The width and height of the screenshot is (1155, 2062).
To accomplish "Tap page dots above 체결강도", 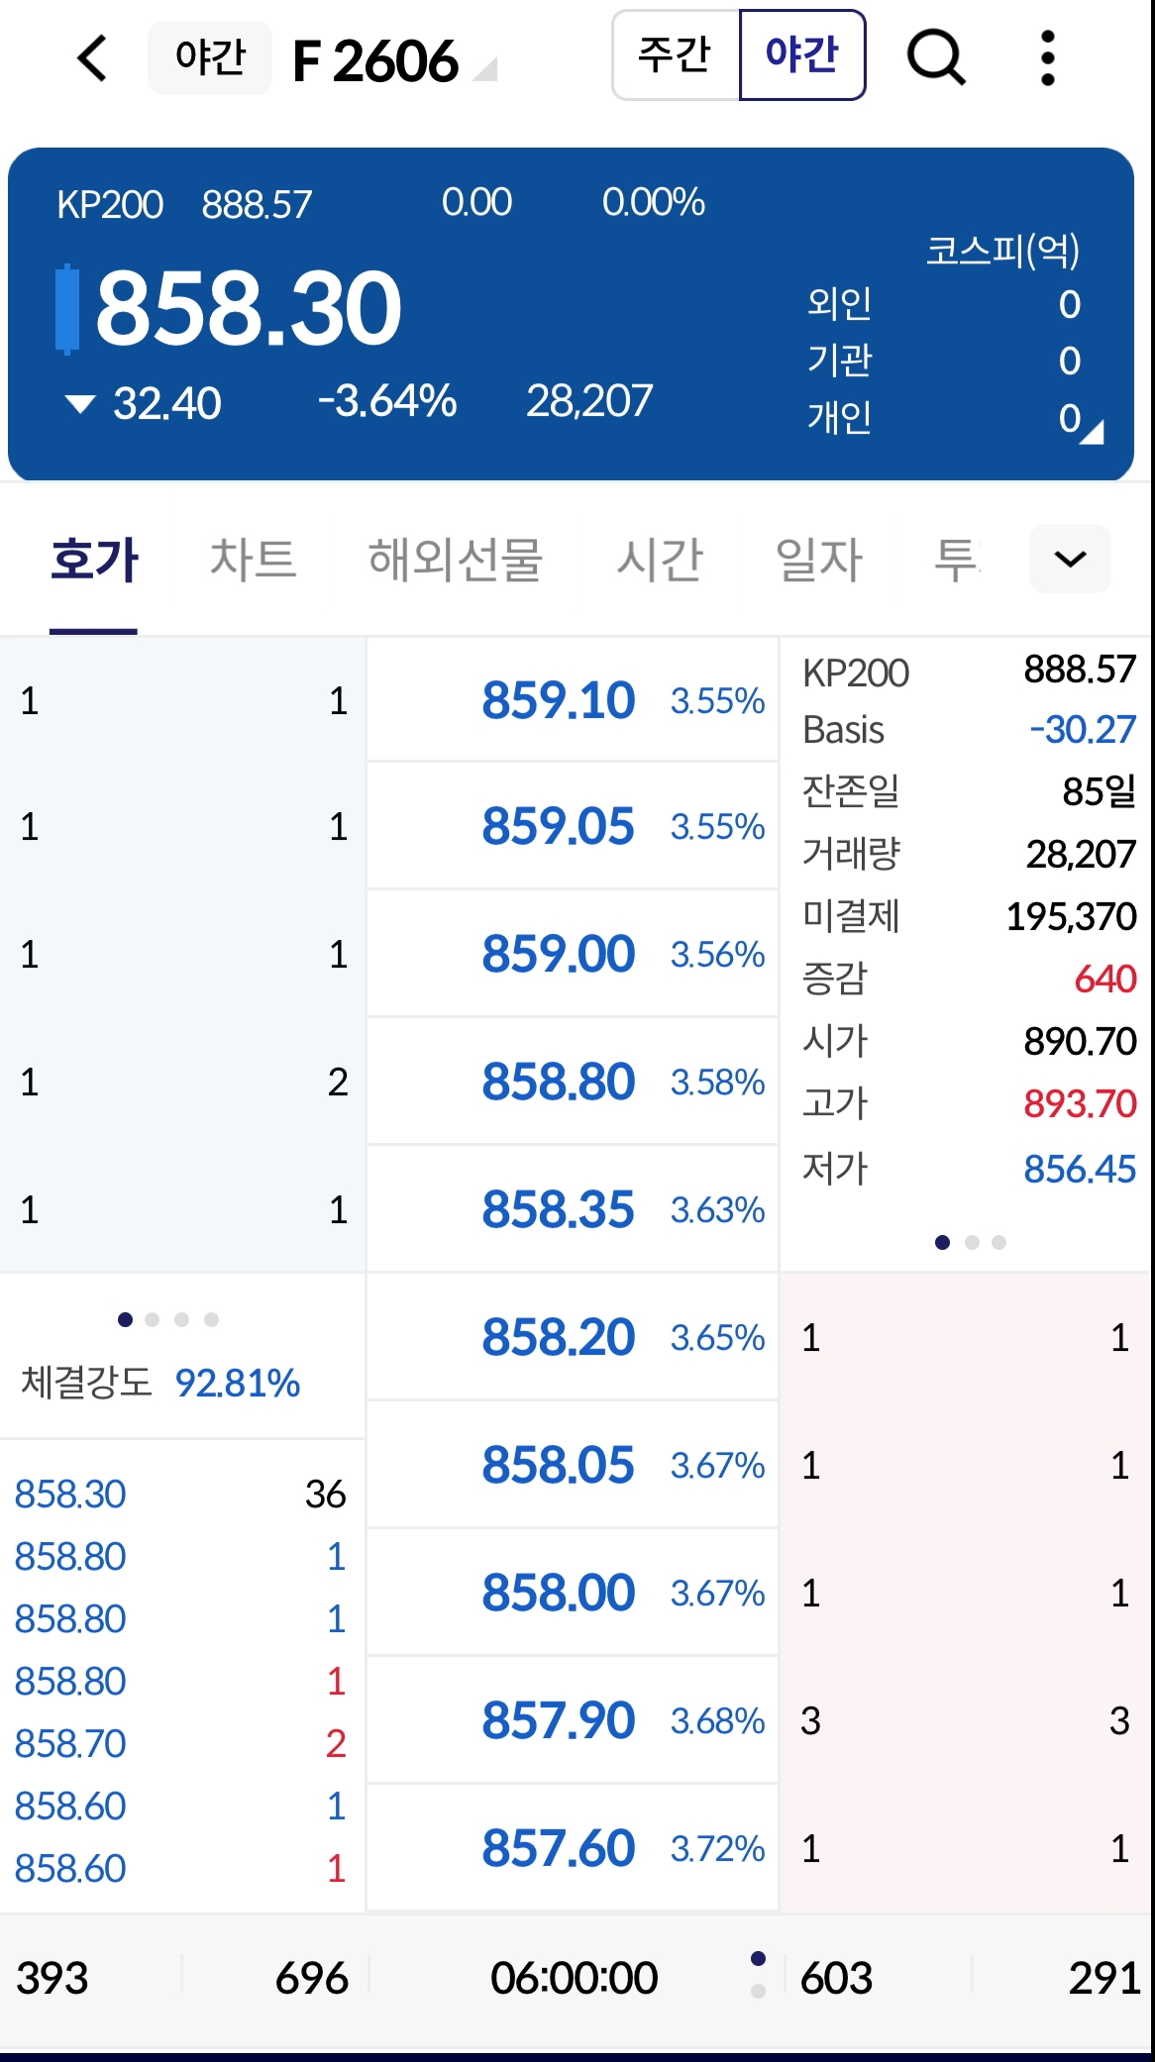I will (x=167, y=1319).
